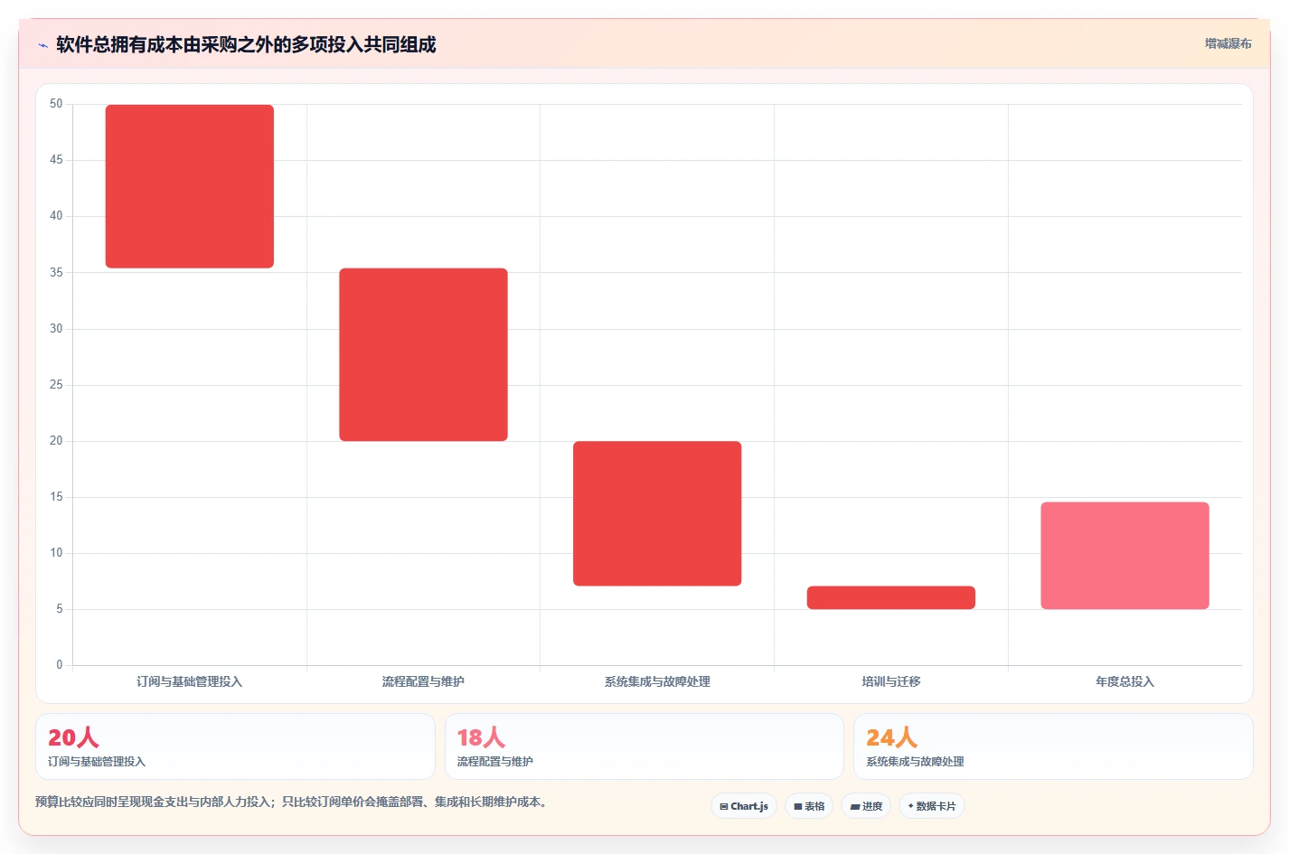Screen dimensions: 1289x854
Task: Click axis label 年度总投入
Action: [1124, 681]
